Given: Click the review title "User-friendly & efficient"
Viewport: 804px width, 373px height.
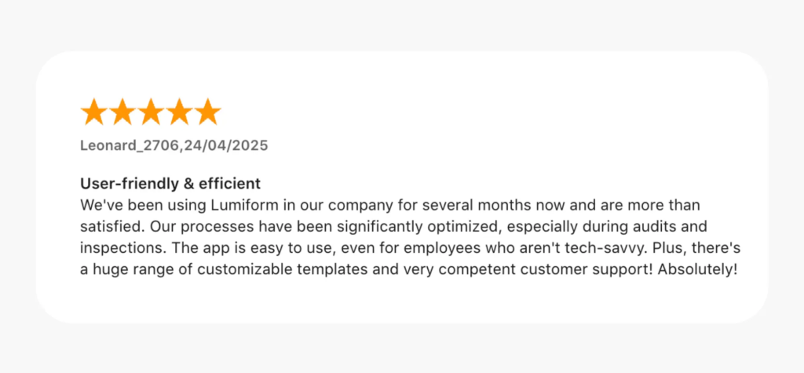Looking at the screenshot, I should 170,185.
